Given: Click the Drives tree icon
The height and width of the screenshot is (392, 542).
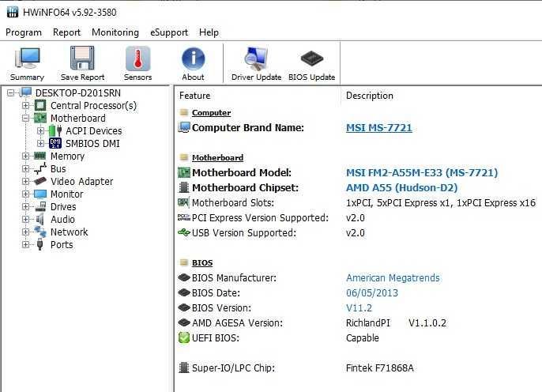Looking at the screenshot, I should click(x=40, y=207).
